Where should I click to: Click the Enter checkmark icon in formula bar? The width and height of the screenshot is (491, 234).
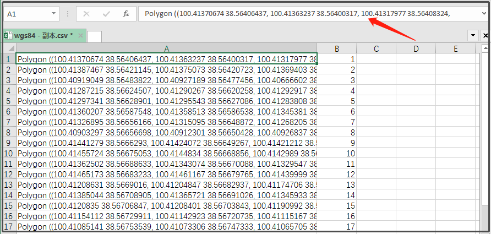click(106, 13)
